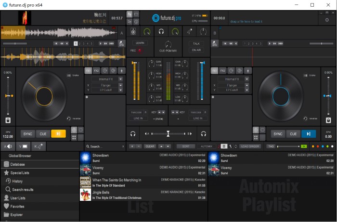Click the CUE-PGM MIX knob

(x=168, y=44)
